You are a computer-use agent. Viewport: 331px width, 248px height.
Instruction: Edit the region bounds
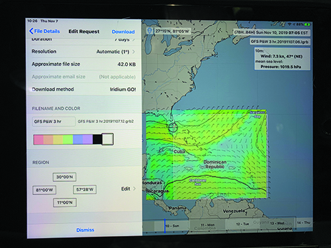(x=128, y=189)
